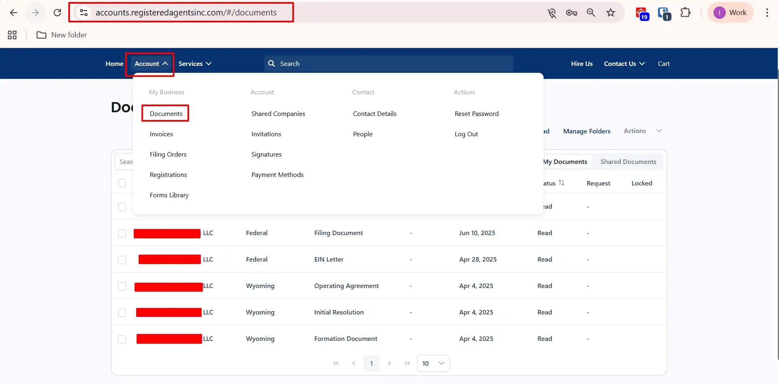Open the Contact Us dropdown
Viewport: 779px width, 384px height.
624,64
